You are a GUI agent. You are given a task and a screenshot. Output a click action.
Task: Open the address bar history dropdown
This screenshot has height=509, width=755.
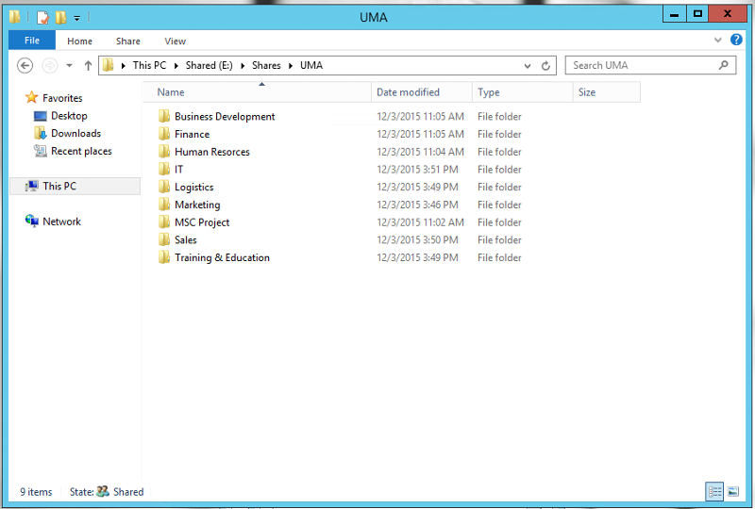(x=528, y=66)
